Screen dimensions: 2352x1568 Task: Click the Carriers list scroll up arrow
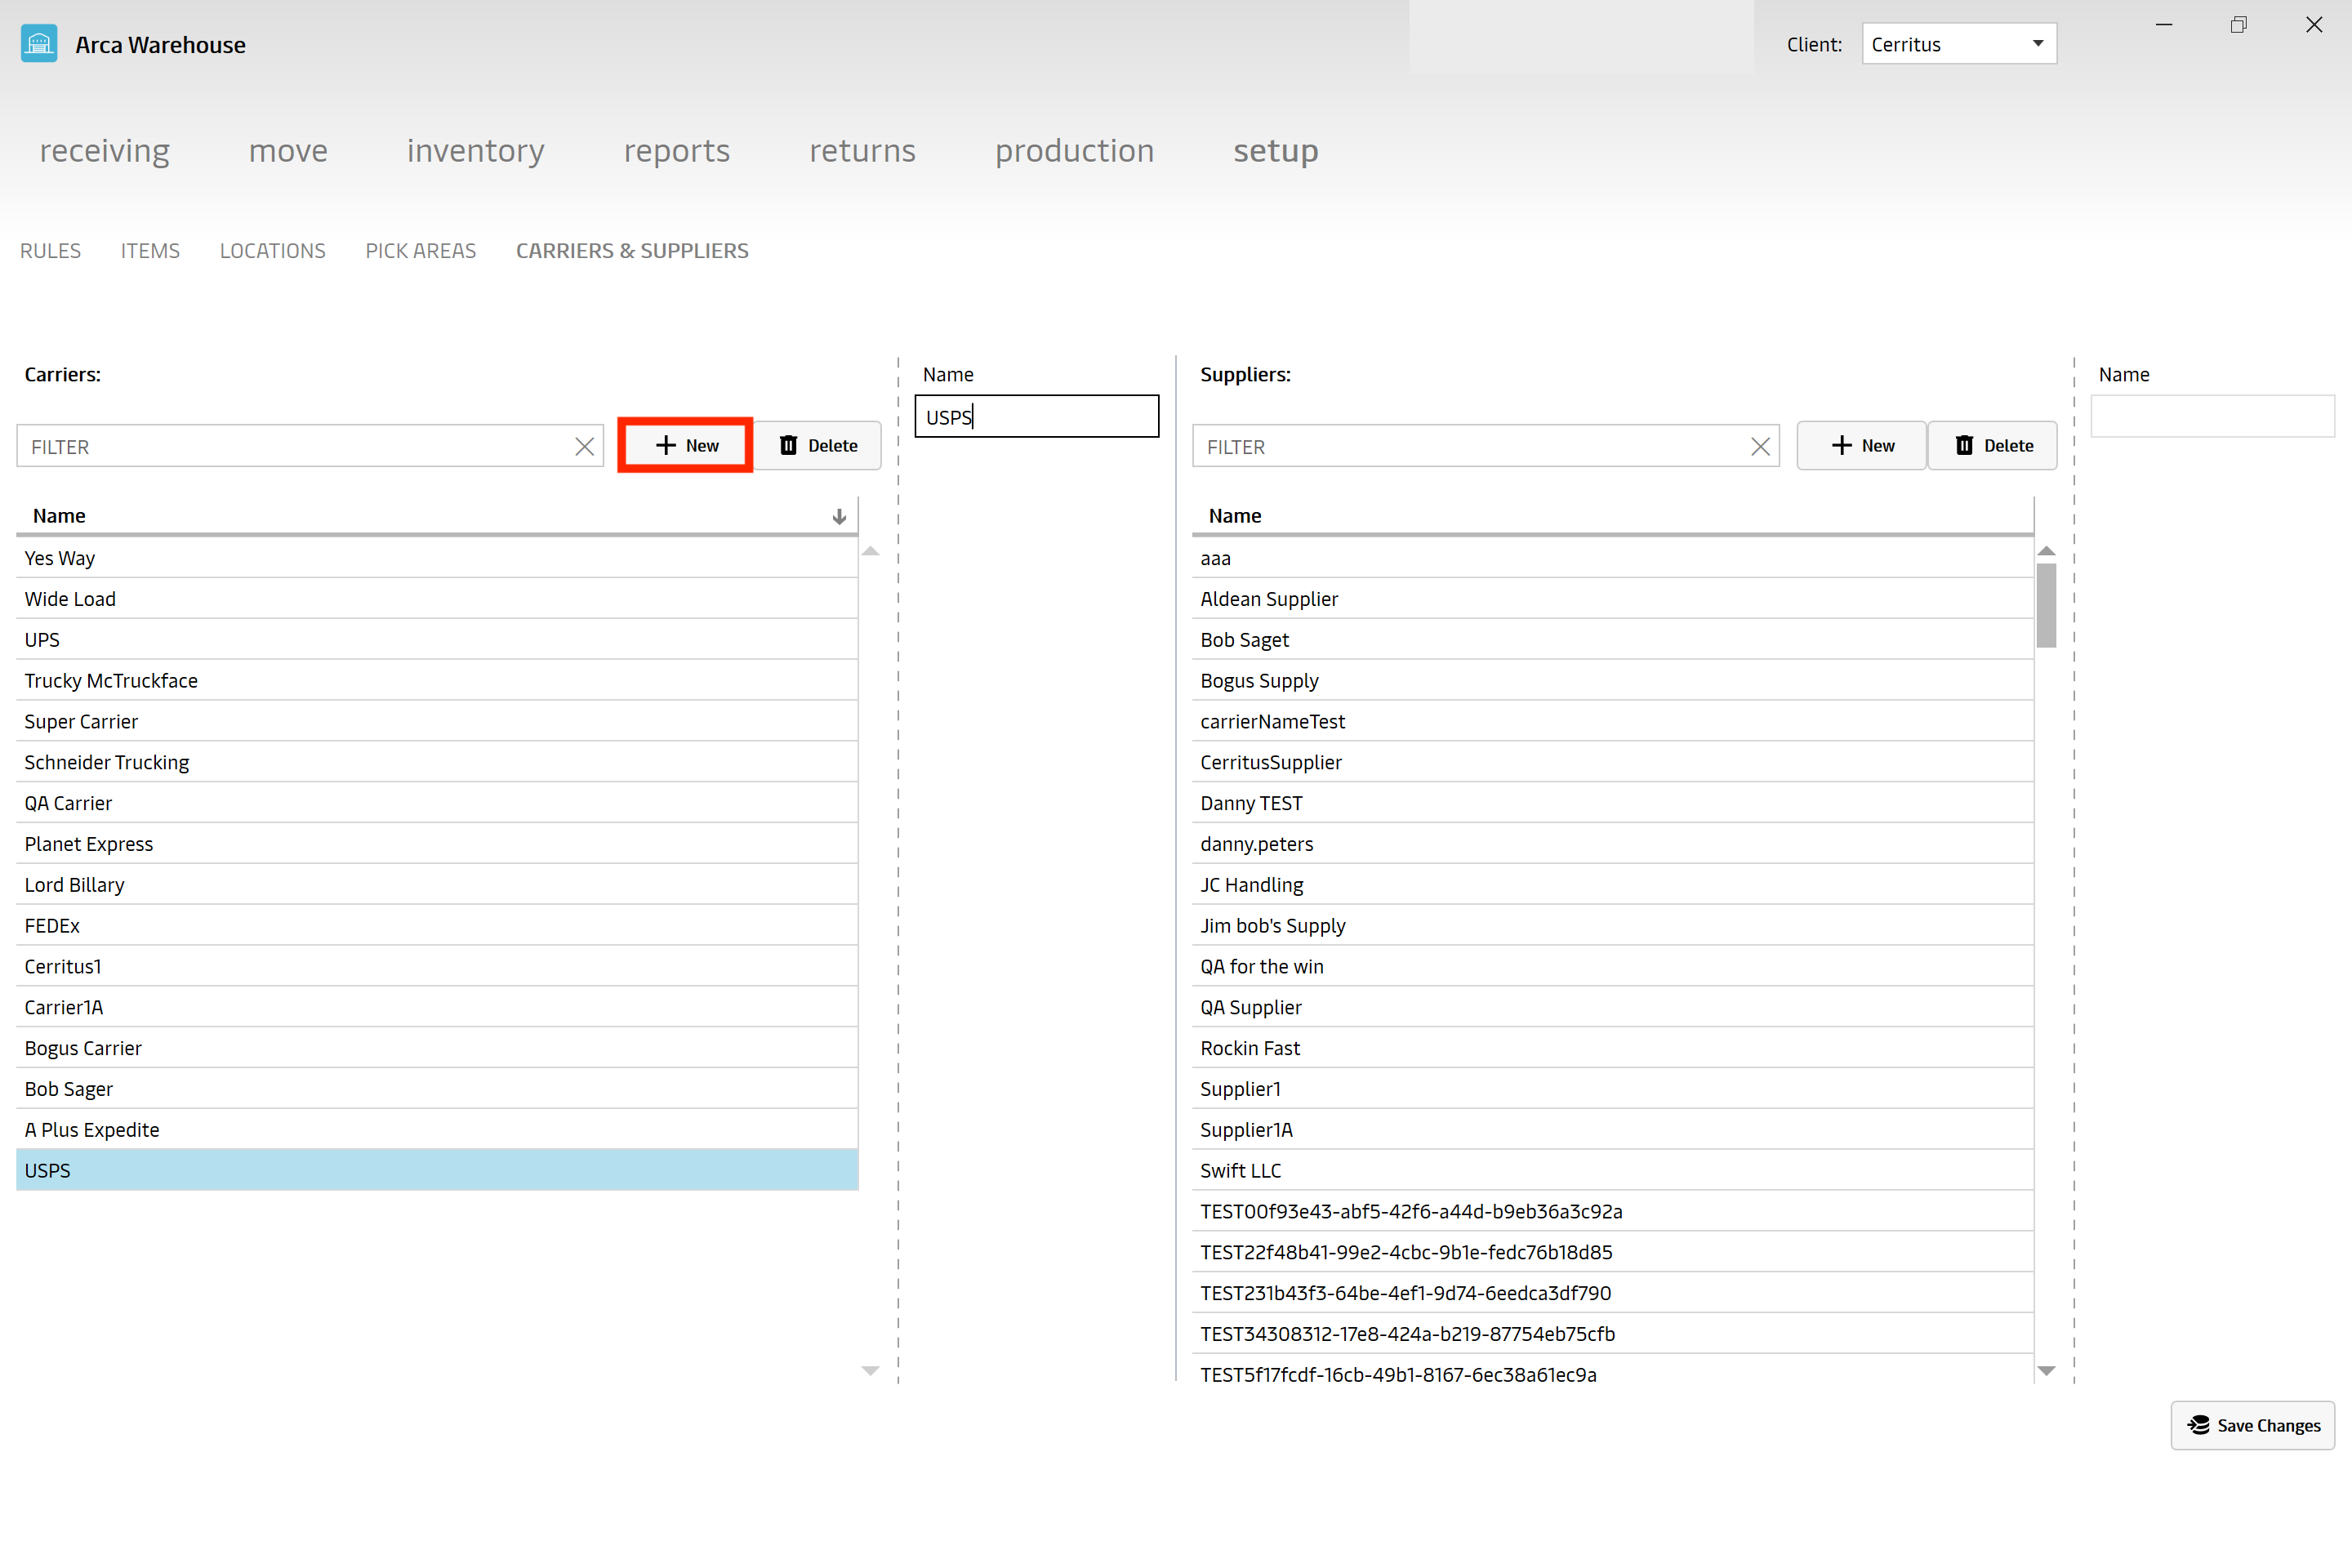870,551
